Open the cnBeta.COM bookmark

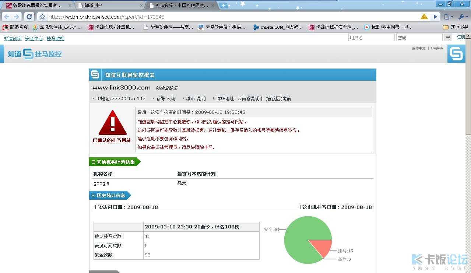(x=278, y=27)
